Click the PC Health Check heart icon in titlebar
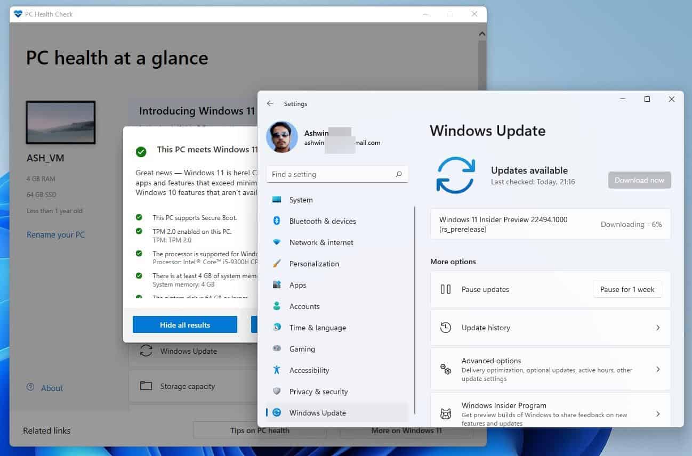 tap(18, 14)
